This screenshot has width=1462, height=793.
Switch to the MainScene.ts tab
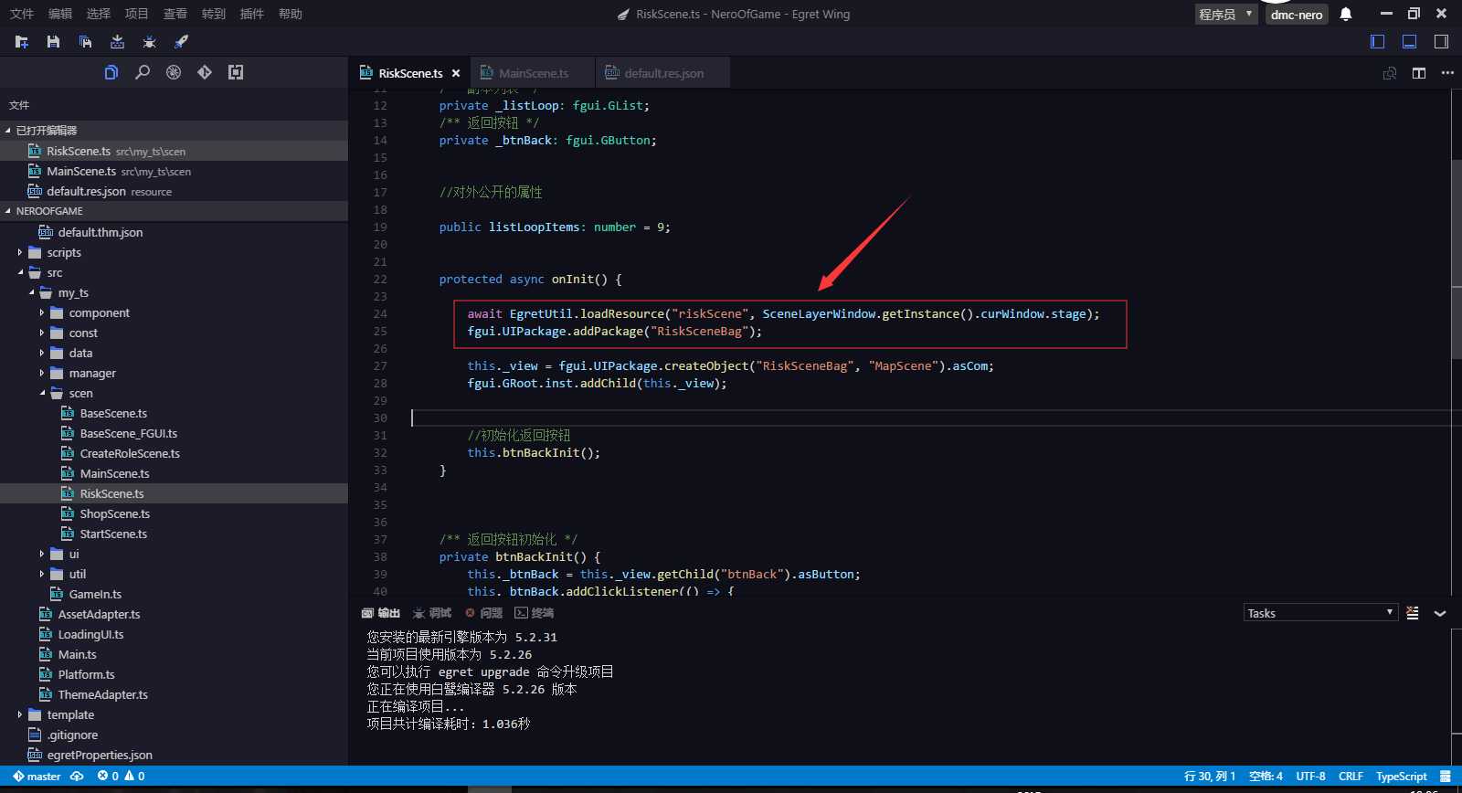[533, 73]
